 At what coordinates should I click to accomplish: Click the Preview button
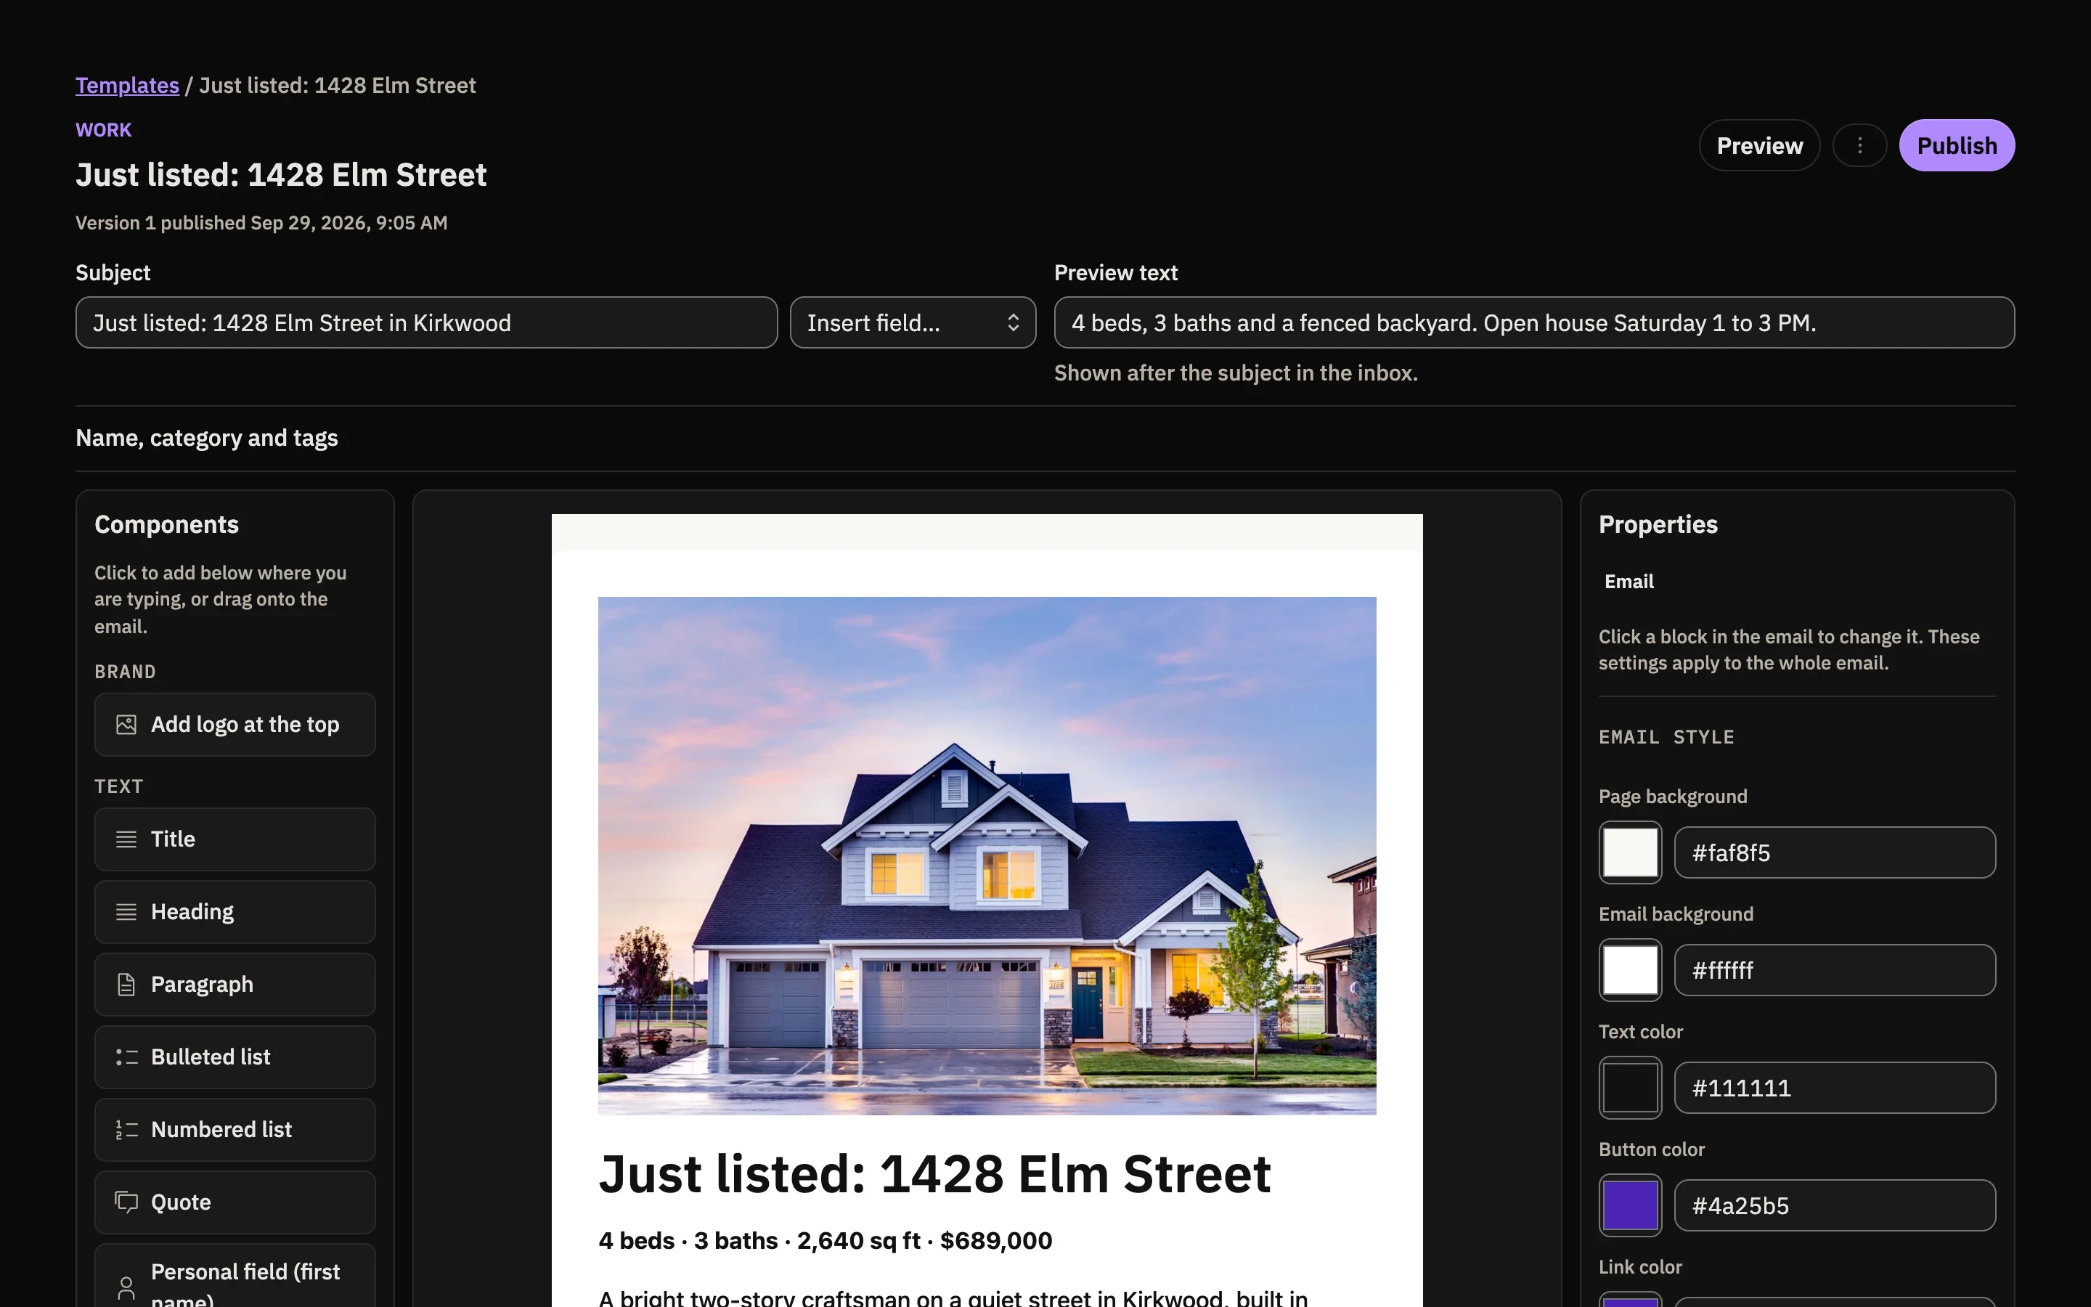coord(1759,145)
